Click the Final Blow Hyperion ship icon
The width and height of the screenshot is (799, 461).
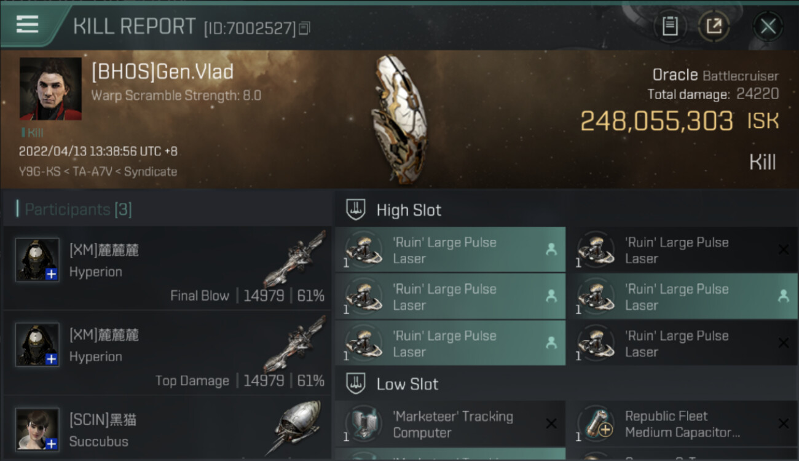(x=299, y=258)
